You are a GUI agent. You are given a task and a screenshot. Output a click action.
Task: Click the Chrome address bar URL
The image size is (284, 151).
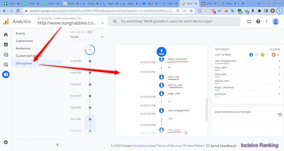pyautogui.click(x=101, y=11)
